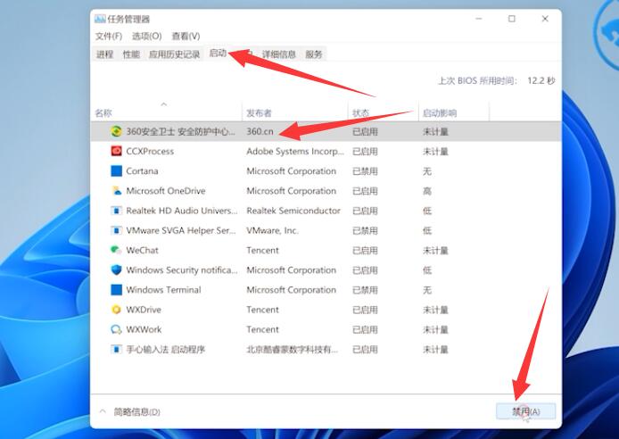The height and width of the screenshot is (439, 619).
Task: Click the WXDrive yellow icon
Action: coord(116,310)
